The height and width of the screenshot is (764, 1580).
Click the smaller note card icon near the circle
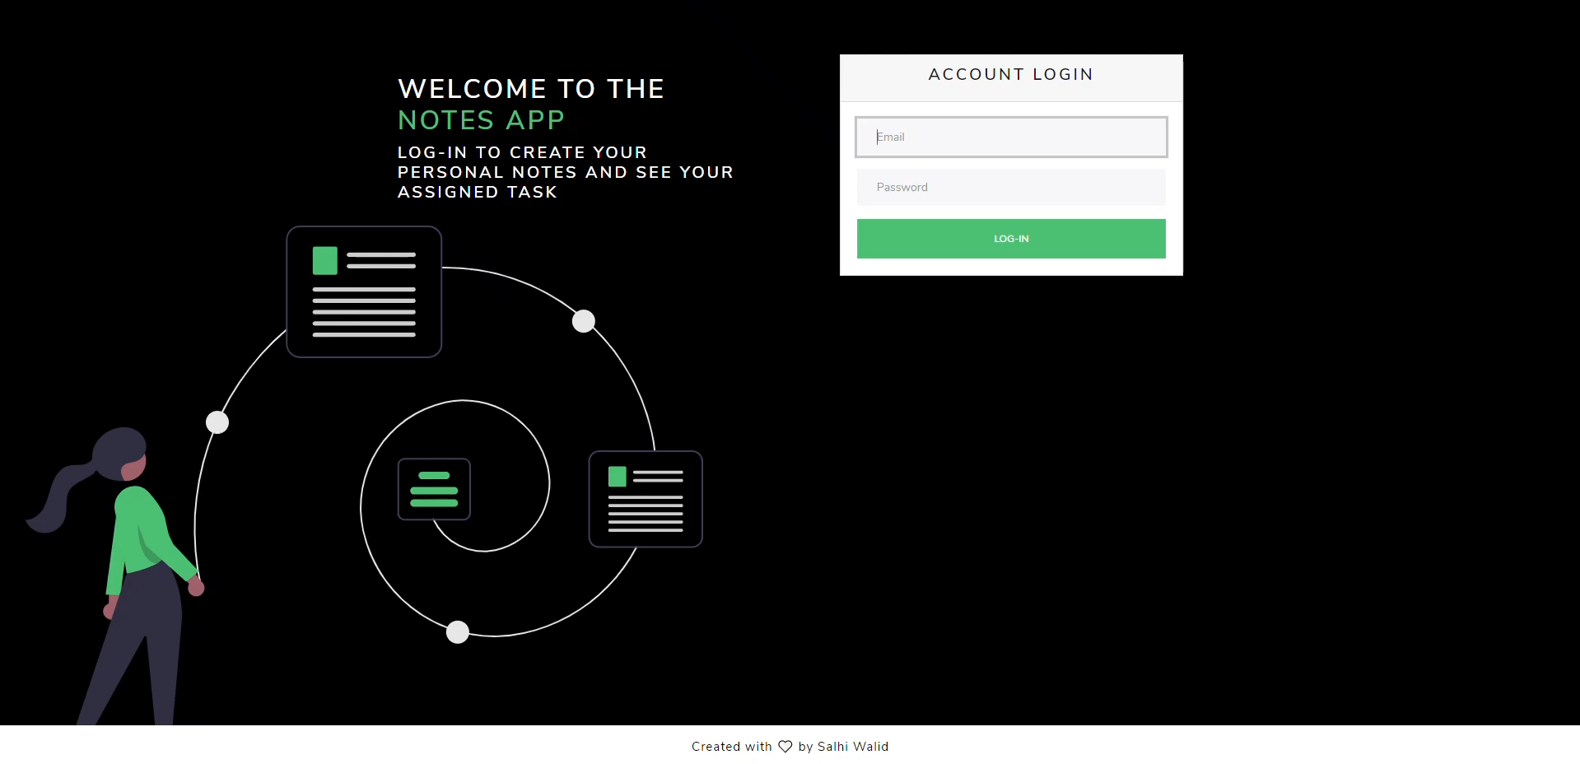[x=646, y=499]
